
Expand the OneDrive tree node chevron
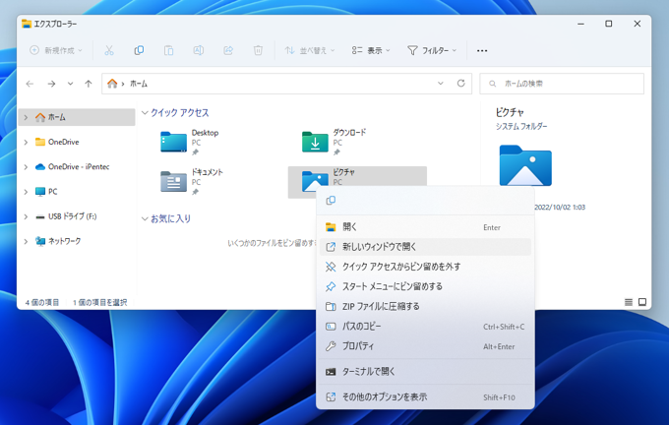pyautogui.click(x=26, y=142)
